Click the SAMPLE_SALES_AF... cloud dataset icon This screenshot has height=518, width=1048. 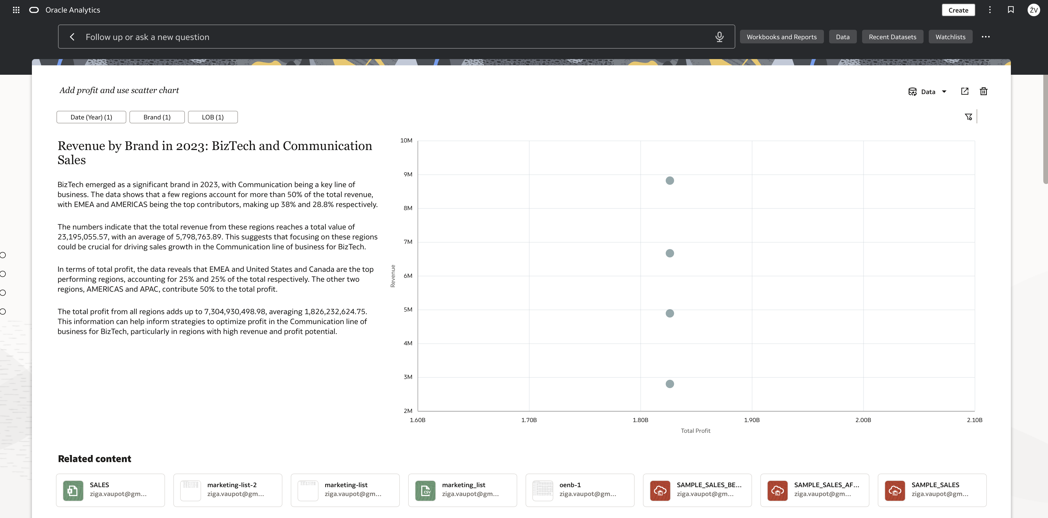click(777, 490)
